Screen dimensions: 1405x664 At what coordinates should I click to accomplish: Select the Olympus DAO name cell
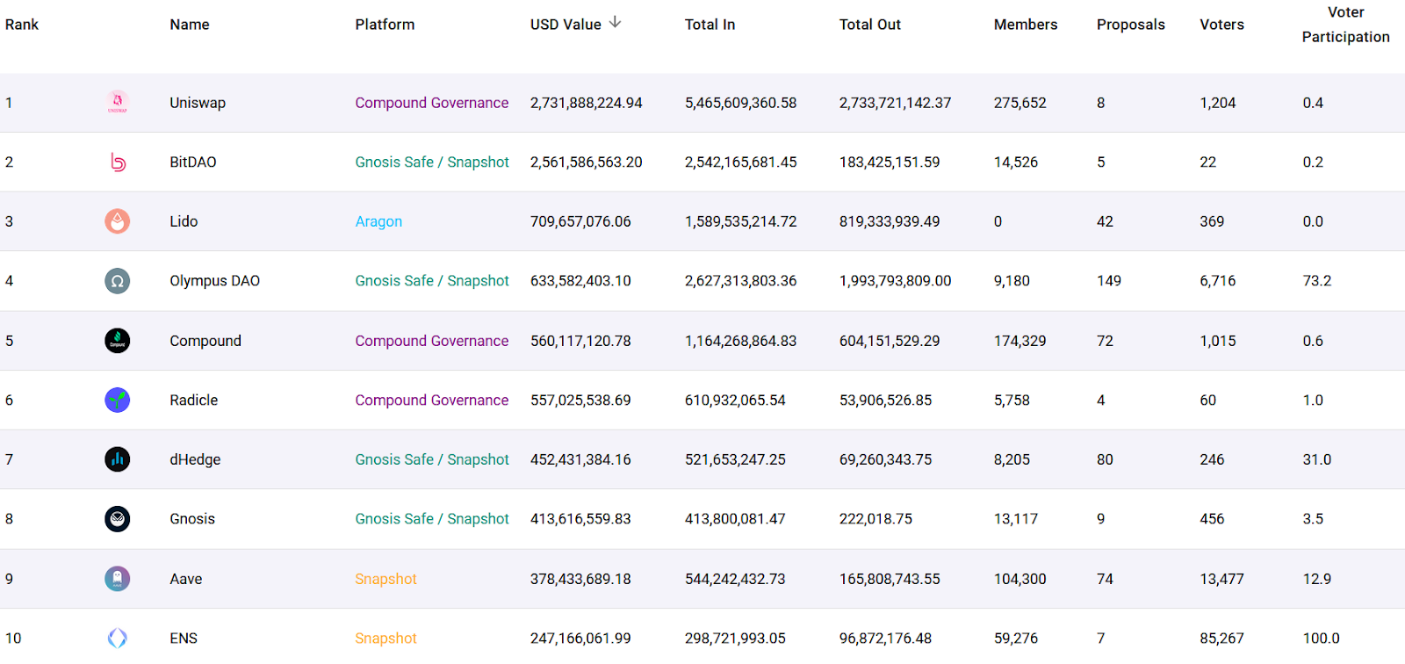click(x=214, y=281)
